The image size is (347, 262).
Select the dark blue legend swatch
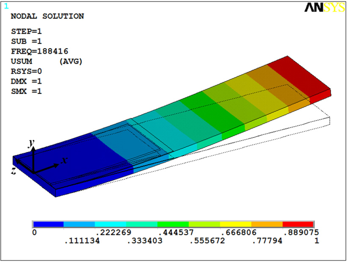coord(48,224)
